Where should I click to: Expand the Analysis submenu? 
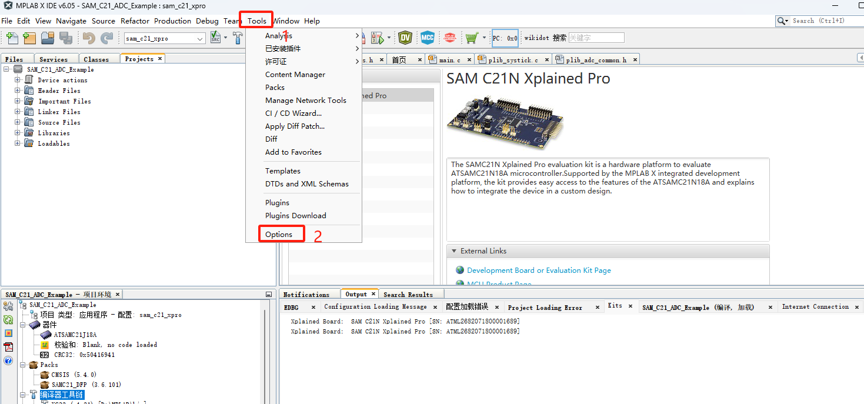click(303, 36)
